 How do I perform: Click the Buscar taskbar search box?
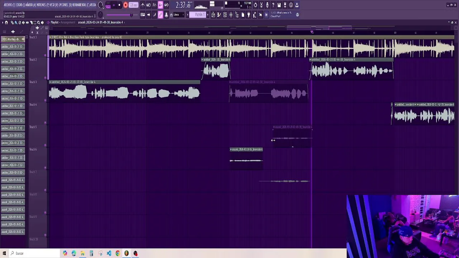click(34, 253)
